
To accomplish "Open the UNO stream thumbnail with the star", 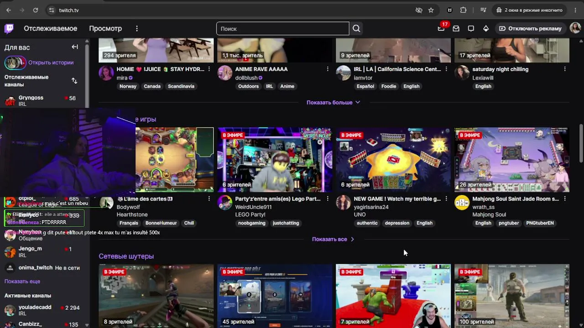I will point(393,160).
